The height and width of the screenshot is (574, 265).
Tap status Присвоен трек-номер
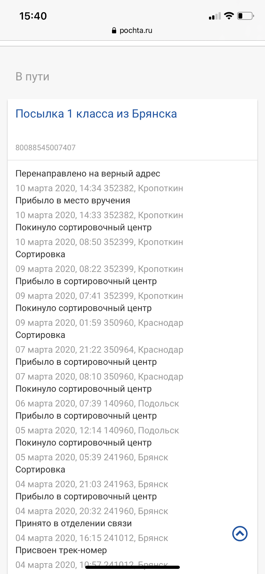[x=61, y=550]
